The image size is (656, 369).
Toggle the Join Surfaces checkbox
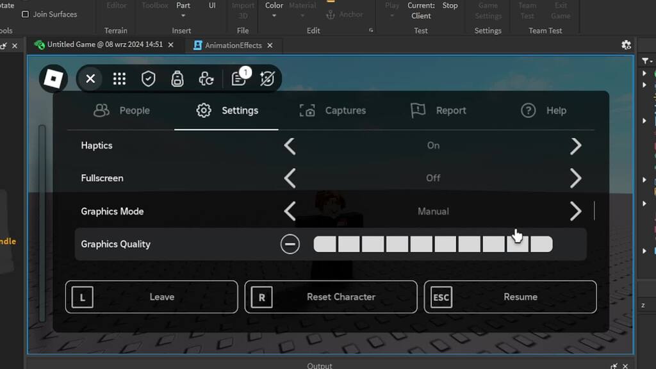click(24, 14)
